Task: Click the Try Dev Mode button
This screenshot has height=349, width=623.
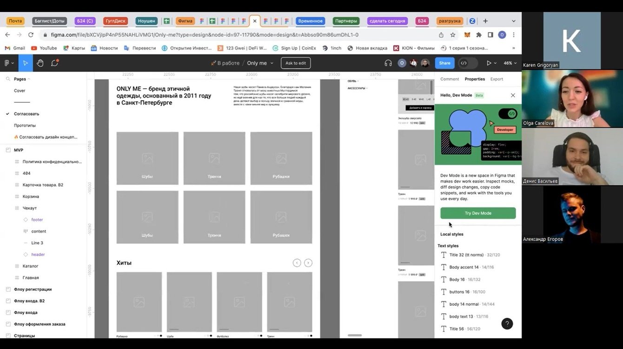Action: (478, 213)
